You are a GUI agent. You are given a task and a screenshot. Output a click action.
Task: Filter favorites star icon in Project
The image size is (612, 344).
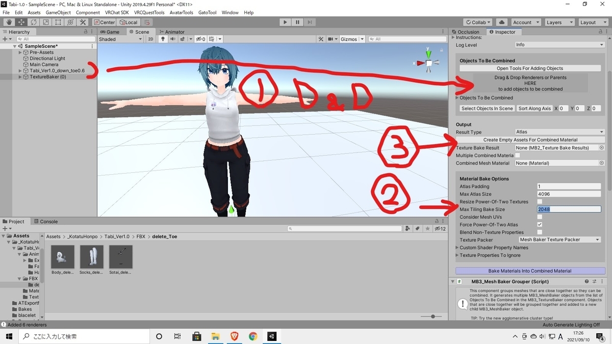click(426, 229)
